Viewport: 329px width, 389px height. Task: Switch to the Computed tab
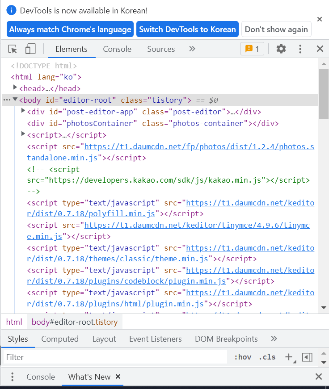coord(60,339)
